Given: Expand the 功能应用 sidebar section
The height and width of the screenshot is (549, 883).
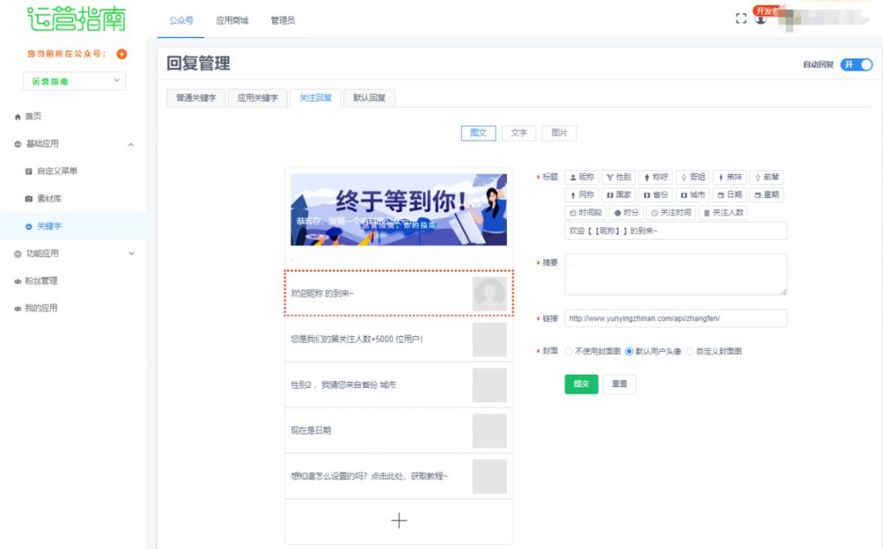Looking at the screenshot, I should coord(131,254).
